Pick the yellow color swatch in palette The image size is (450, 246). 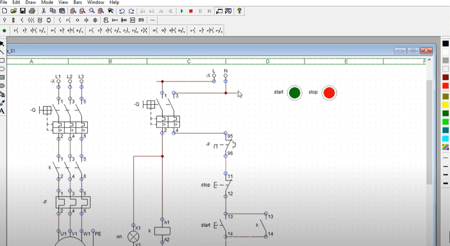[x=445, y=105]
